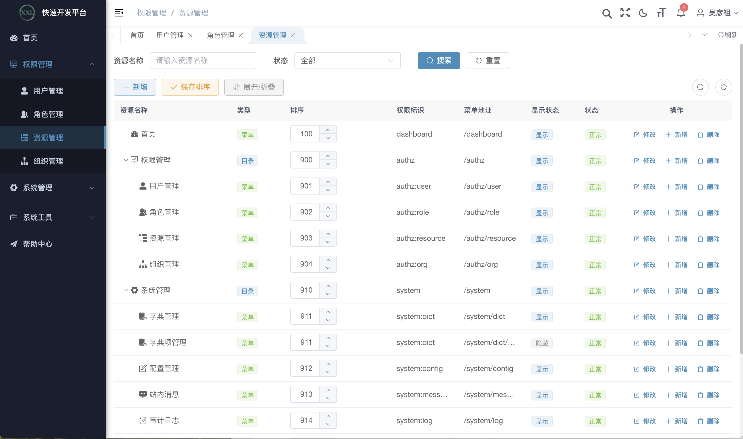Screen dimensions: 743x439
Task: Click 修改 for the 首页 row
Action: pyautogui.click(x=645, y=135)
